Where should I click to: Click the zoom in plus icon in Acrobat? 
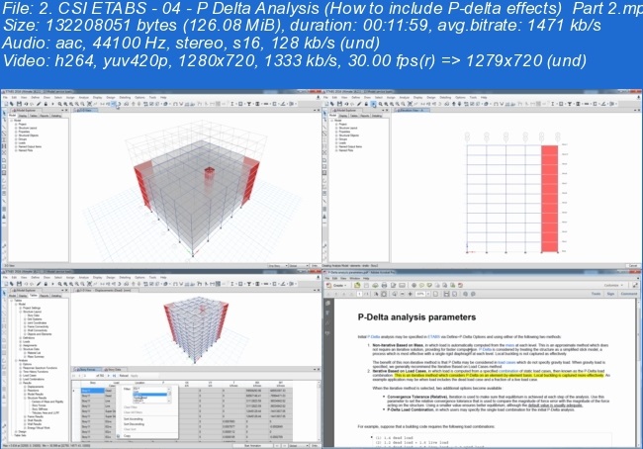pos(411,294)
